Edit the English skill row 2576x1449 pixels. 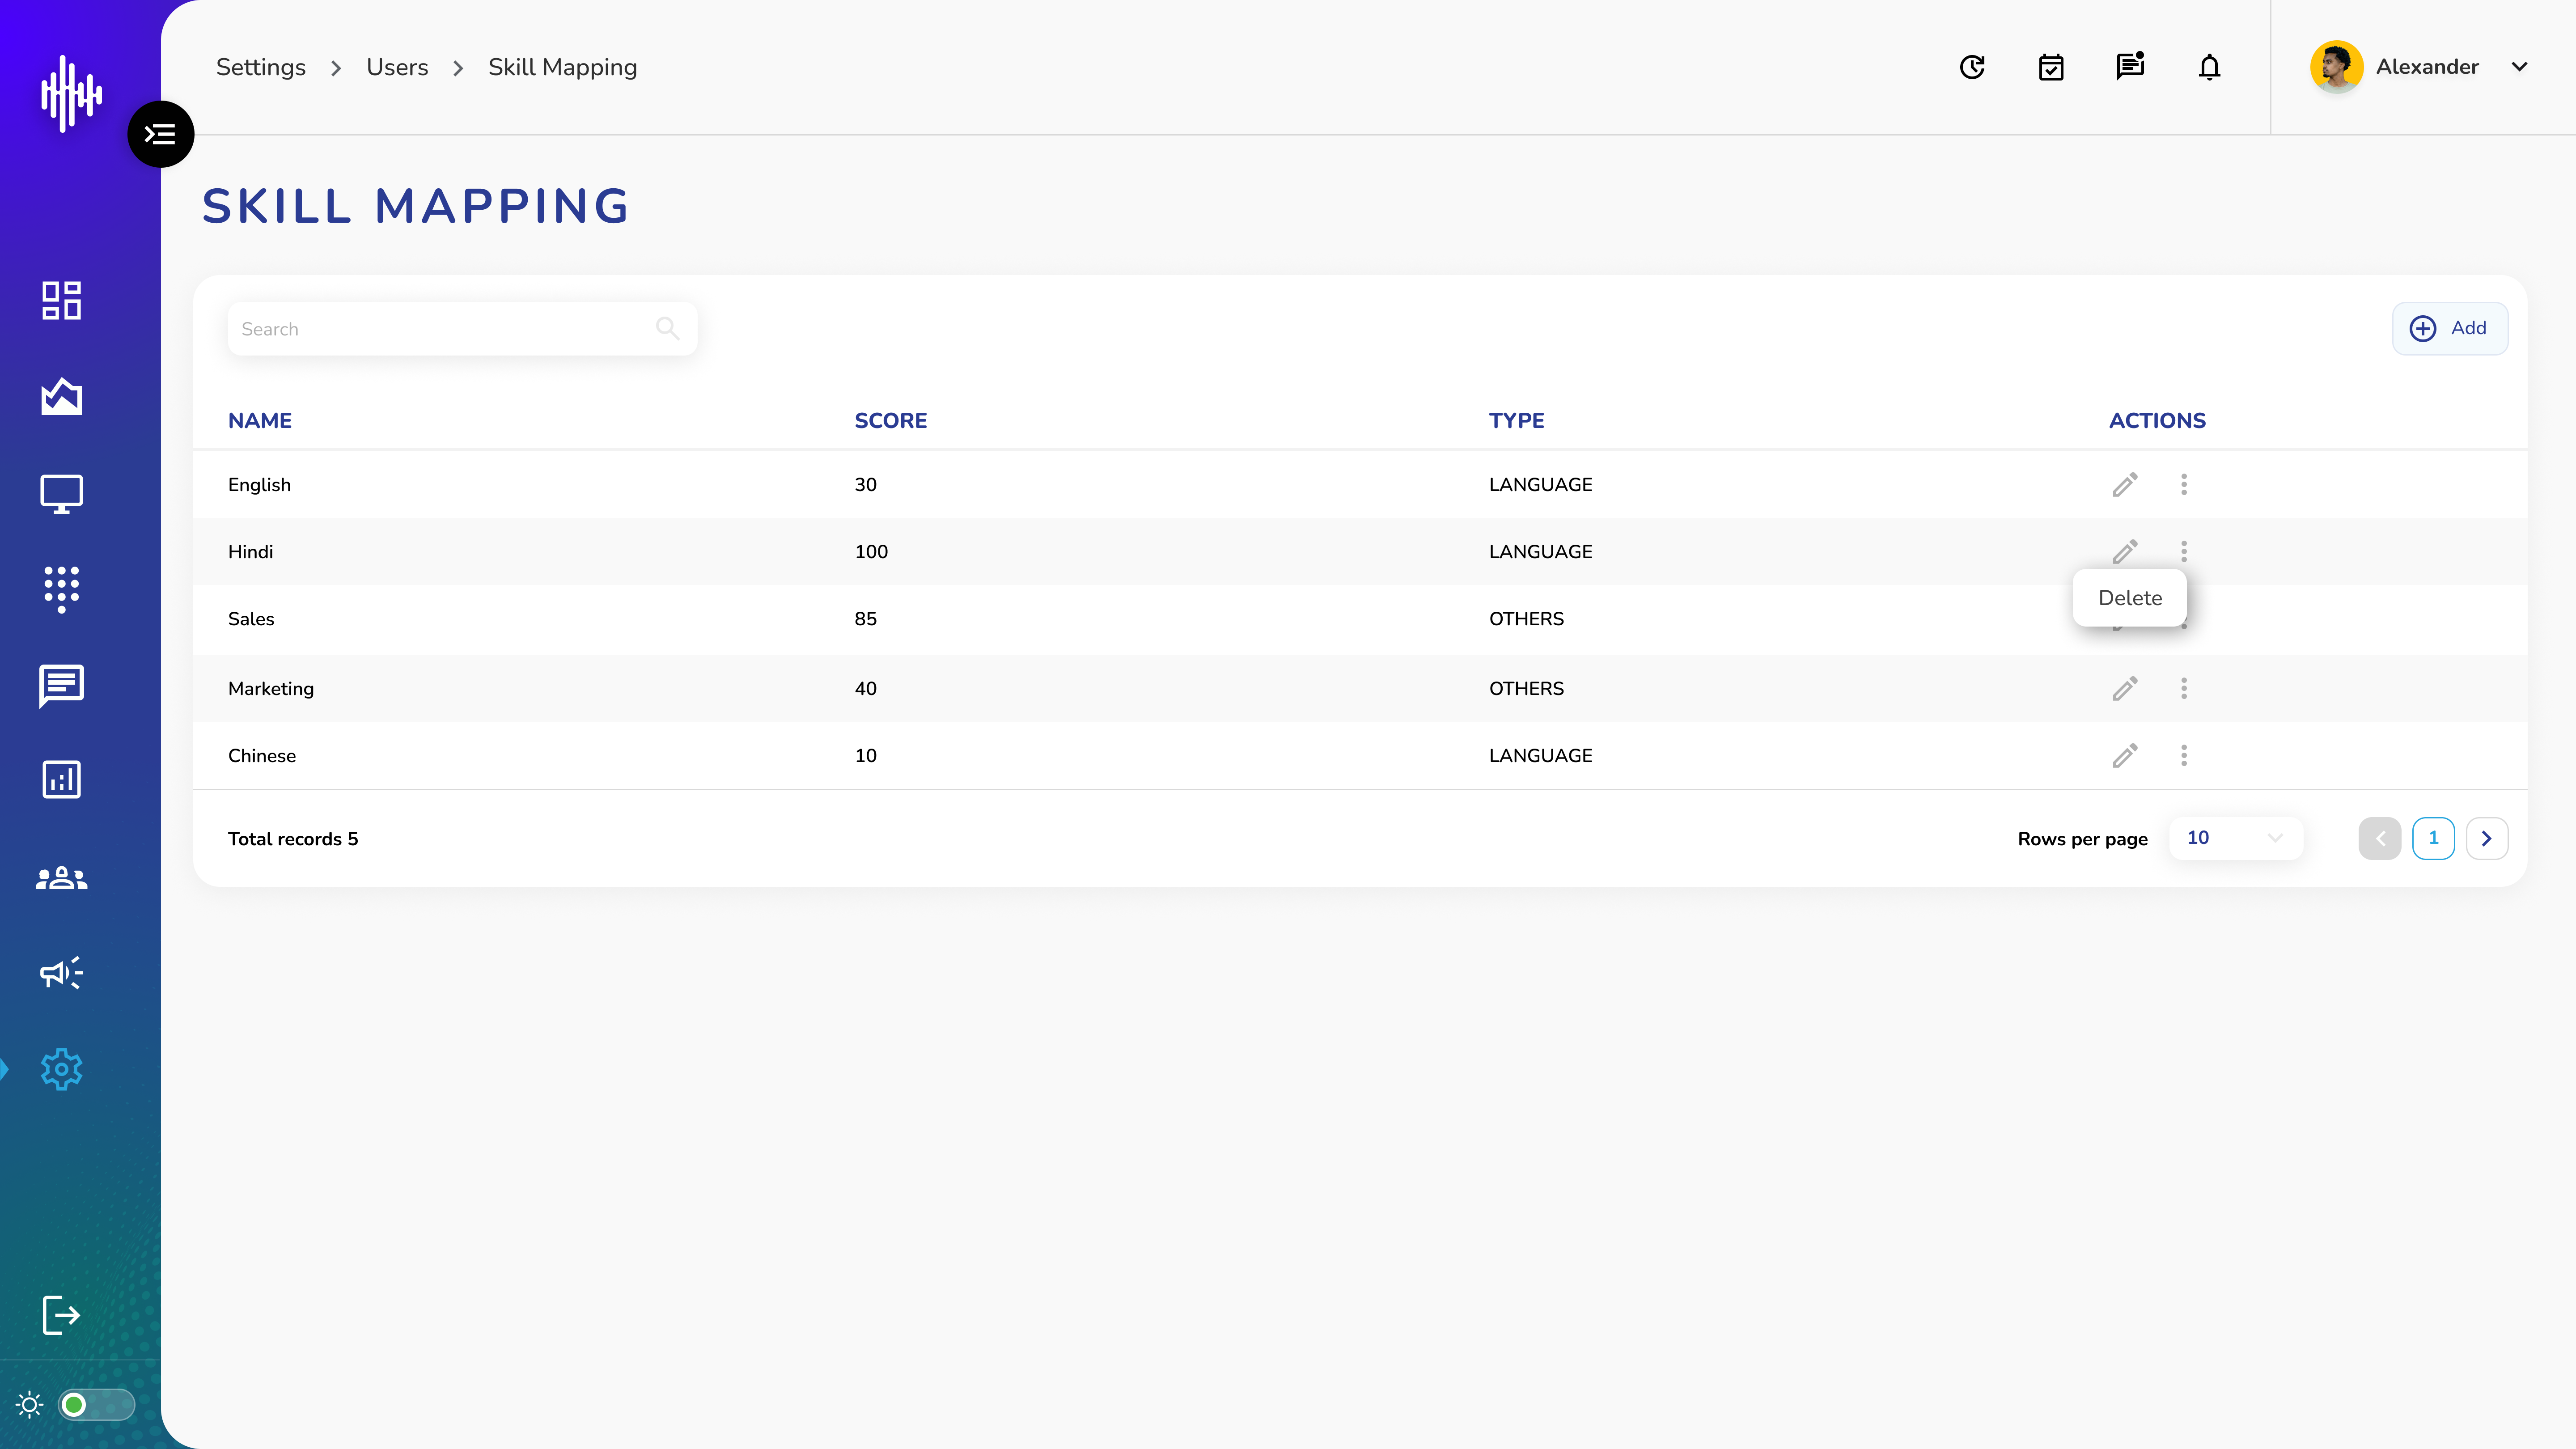pos(2125,484)
